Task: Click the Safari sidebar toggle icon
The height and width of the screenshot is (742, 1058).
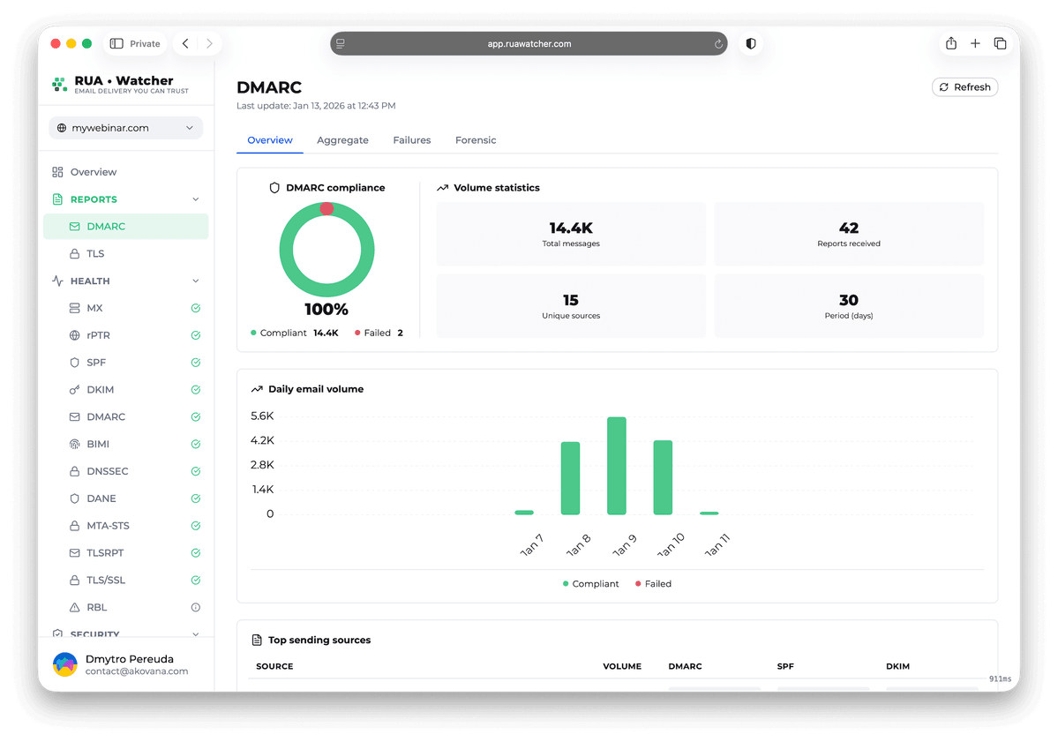Action: (x=116, y=44)
